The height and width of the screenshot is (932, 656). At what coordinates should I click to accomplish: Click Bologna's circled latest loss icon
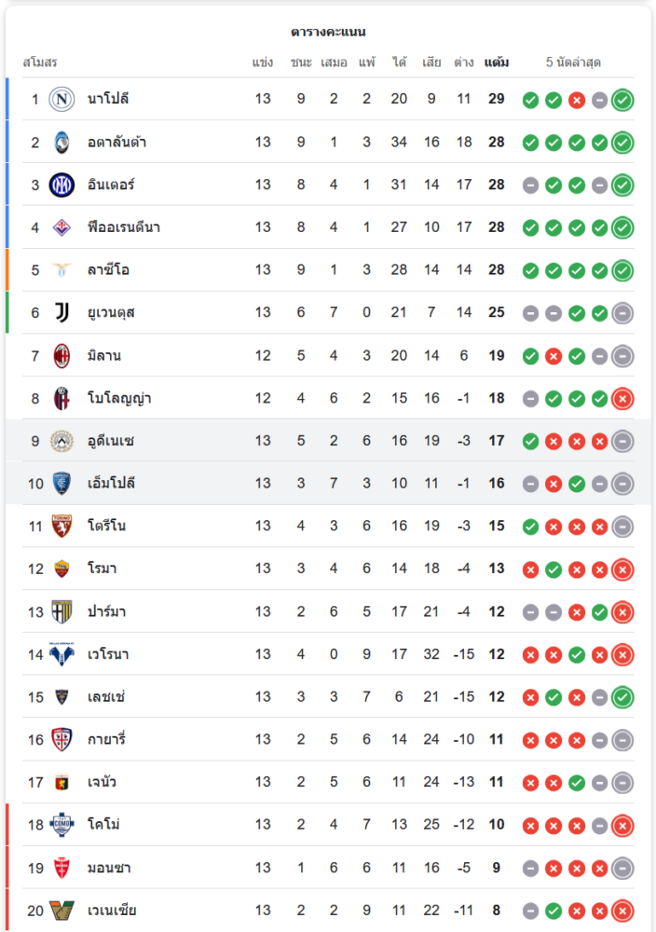click(622, 399)
